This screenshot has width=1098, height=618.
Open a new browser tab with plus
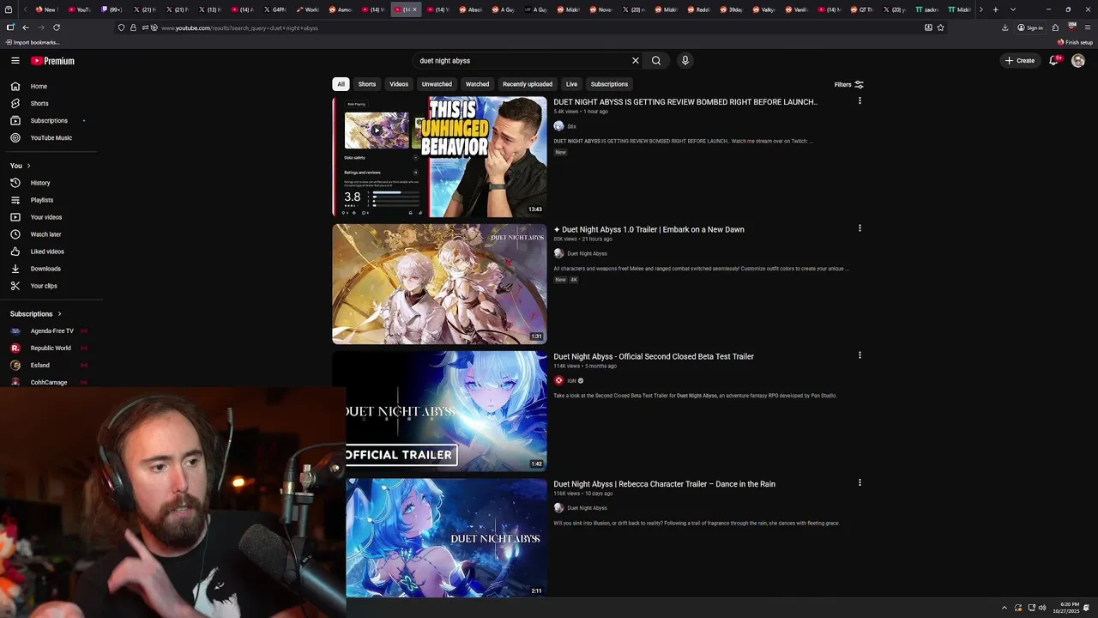(995, 9)
